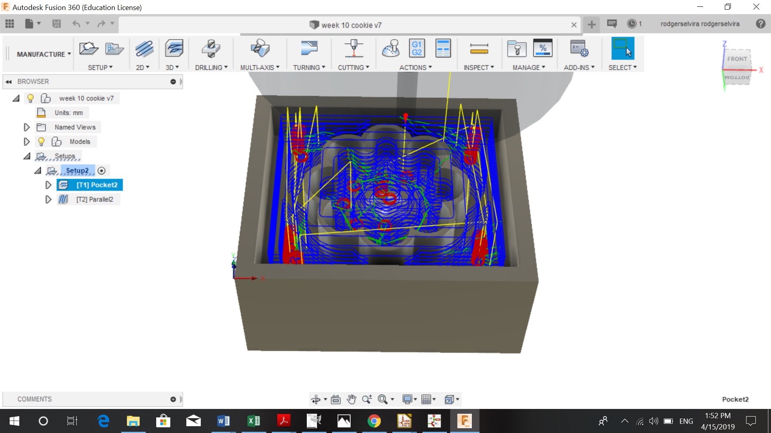Click the Measure ruler icon
771x433 pixels.
tap(479, 49)
